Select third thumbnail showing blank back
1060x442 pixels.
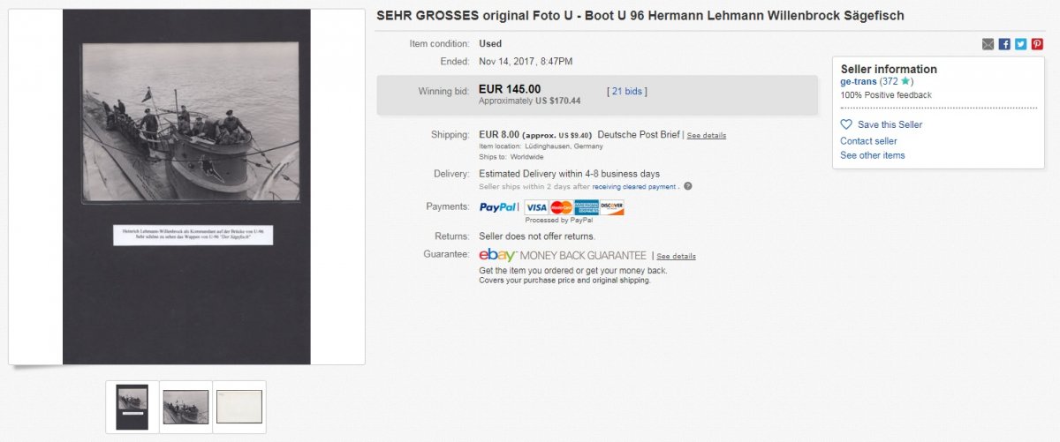[239, 407]
